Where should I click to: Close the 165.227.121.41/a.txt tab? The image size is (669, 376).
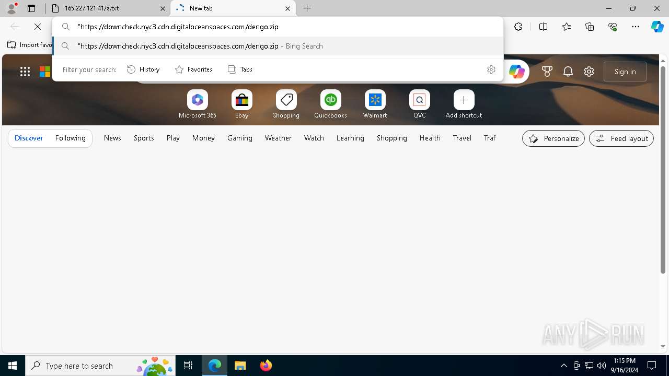(x=163, y=8)
